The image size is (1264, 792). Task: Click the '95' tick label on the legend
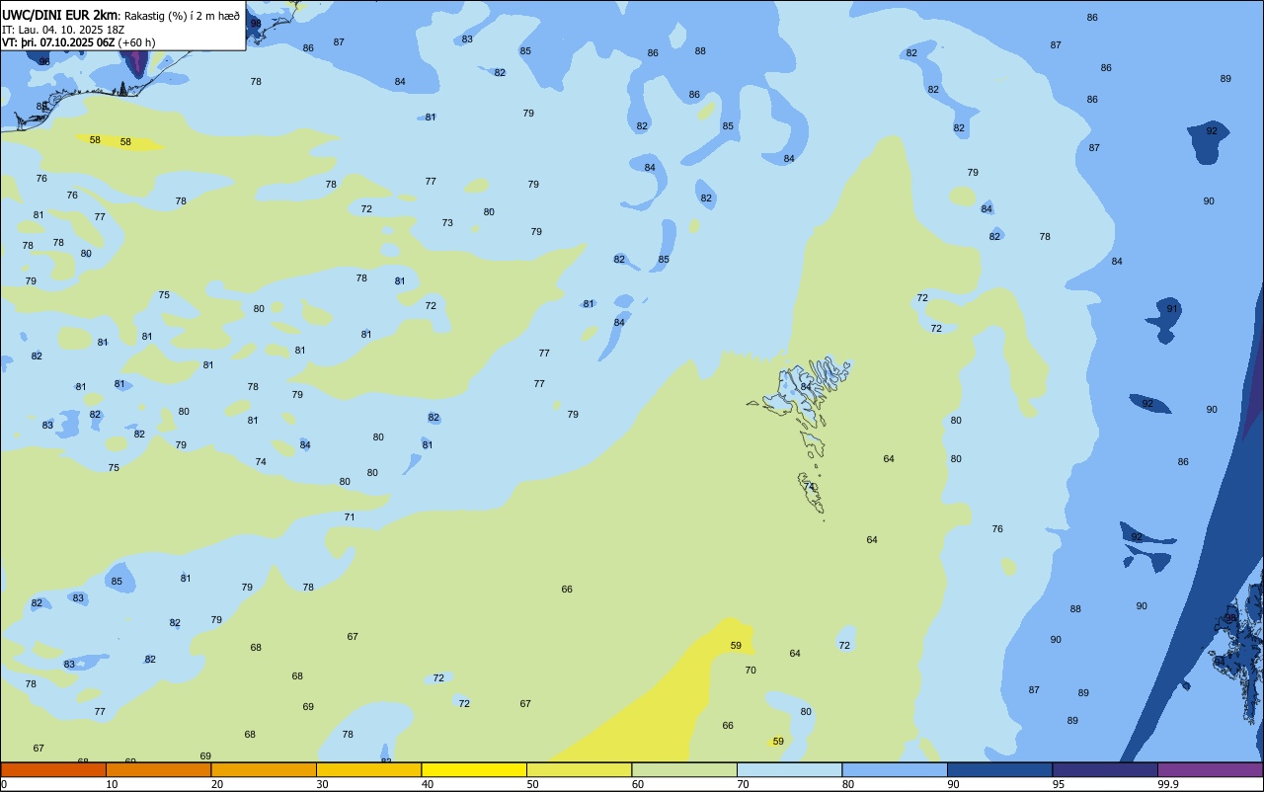[x=1059, y=784]
